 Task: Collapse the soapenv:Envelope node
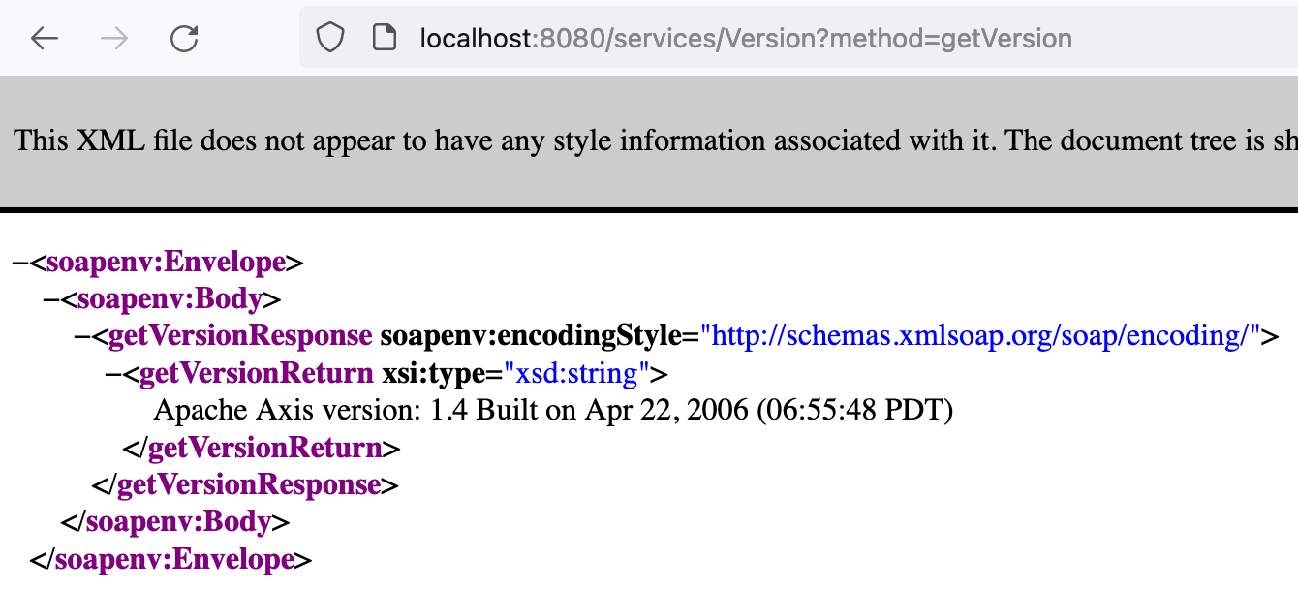(x=20, y=262)
